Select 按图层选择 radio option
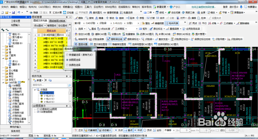This screenshot has width=258, height=139. (x=67, y=60)
